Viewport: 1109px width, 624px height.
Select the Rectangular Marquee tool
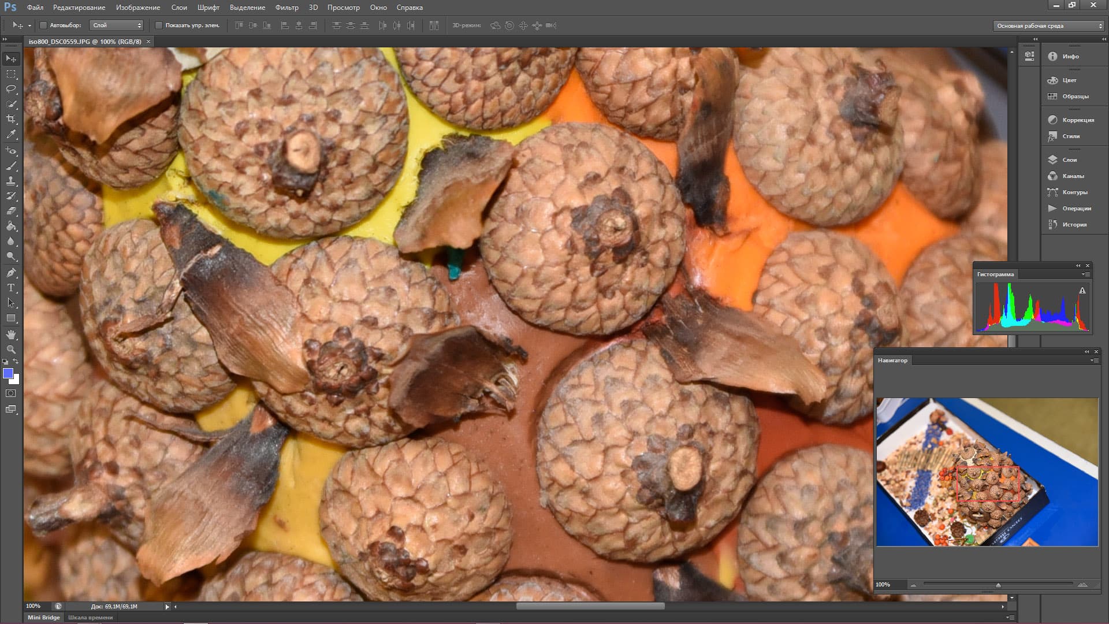point(11,74)
